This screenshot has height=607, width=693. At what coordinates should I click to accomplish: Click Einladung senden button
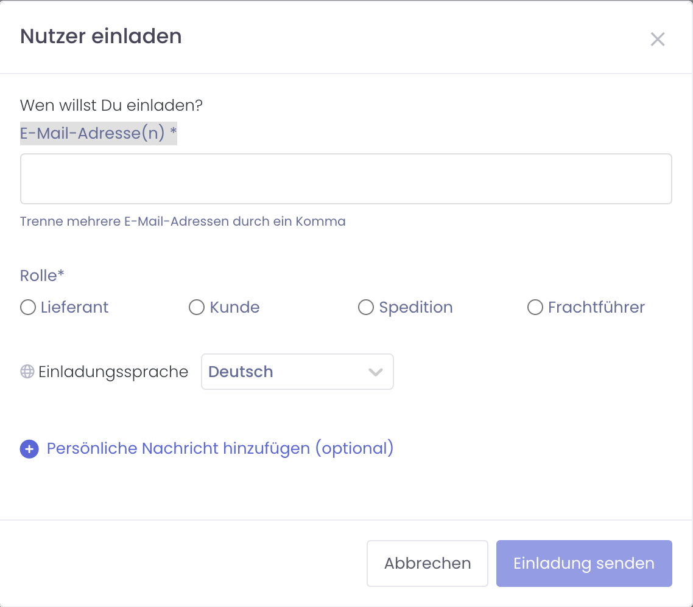[583, 563]
